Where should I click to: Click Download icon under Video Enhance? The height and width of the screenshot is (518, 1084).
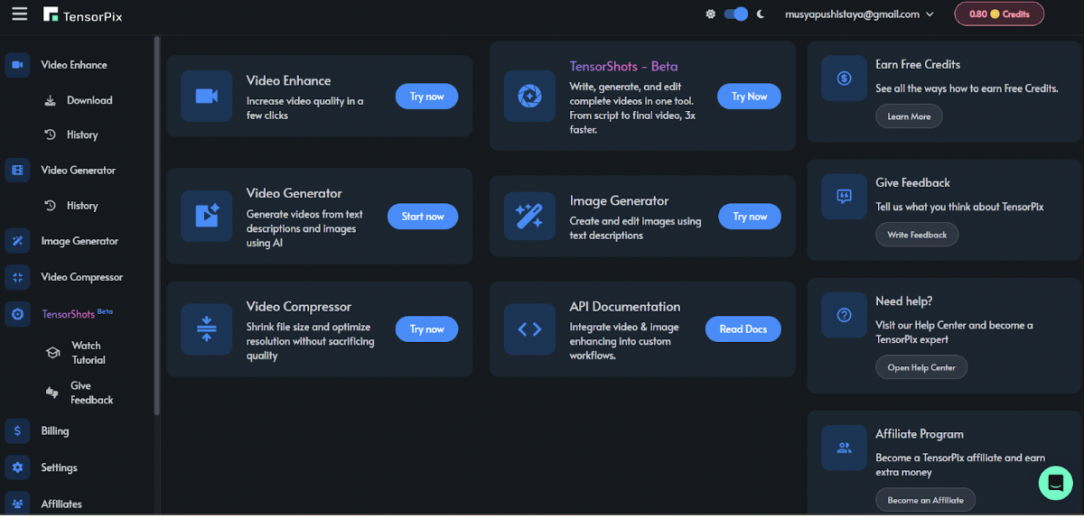click(x=51, y=100)
